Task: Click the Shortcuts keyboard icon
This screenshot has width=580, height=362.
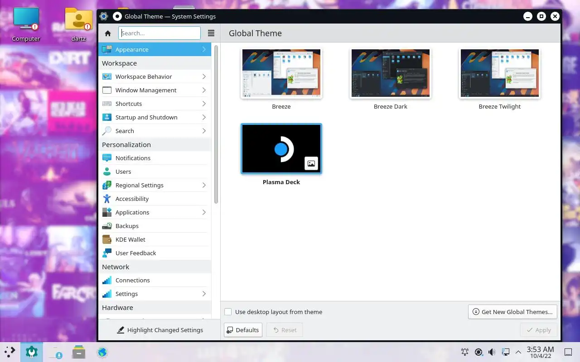Action: (107, 104)
